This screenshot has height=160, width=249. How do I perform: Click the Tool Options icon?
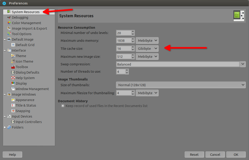click(9, 34)
